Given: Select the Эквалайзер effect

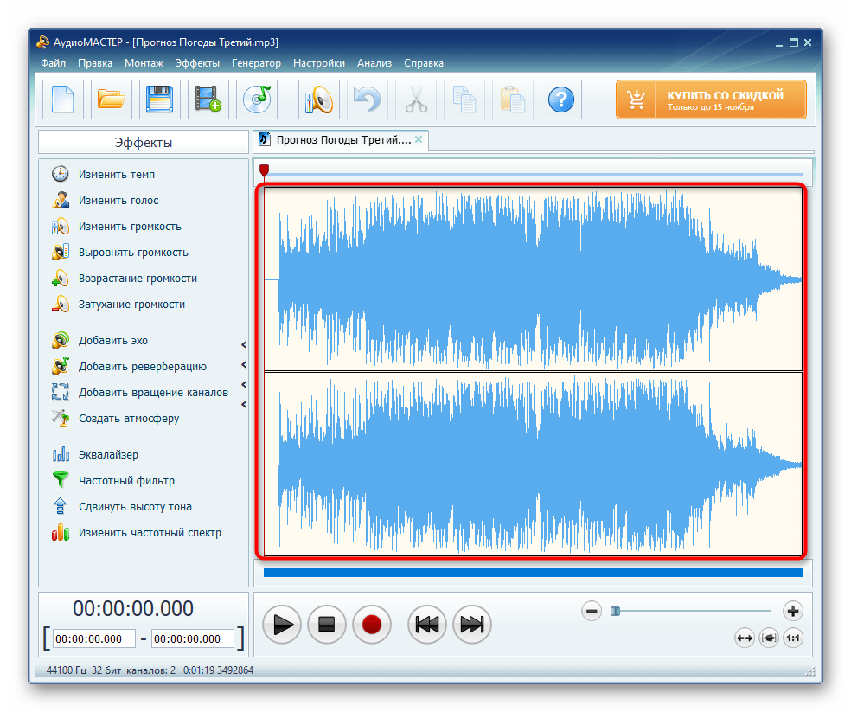Looking at the screenshot, I should [x=108, y=455].
